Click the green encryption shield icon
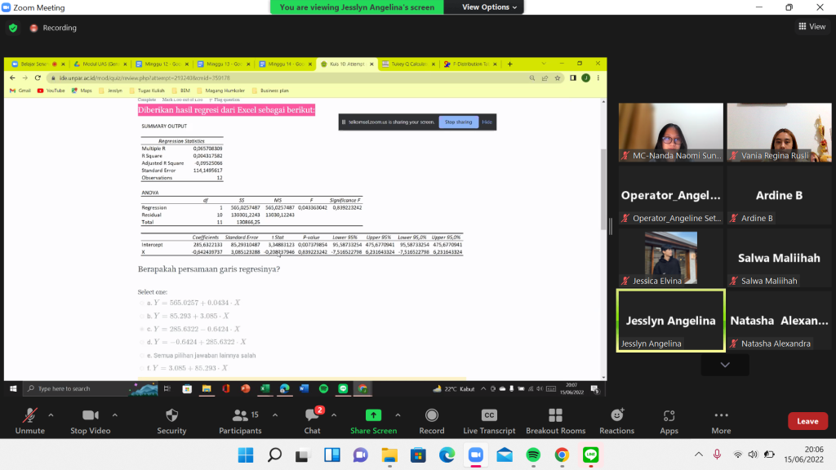The image size is (836, 470). (13, 28)
